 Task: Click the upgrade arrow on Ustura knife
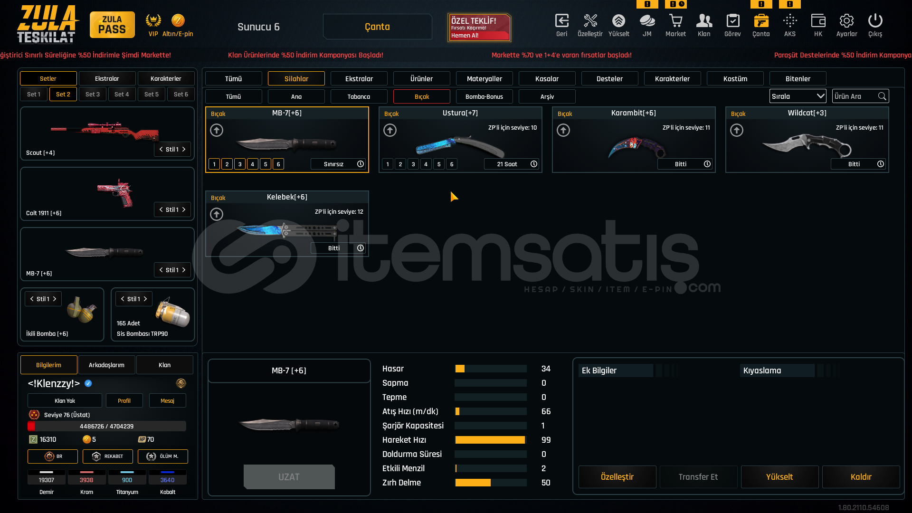click(x=390, y=130)
